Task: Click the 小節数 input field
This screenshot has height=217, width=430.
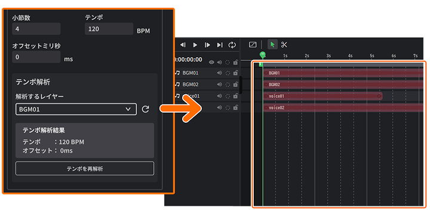Action: click(x=36, y=29)
